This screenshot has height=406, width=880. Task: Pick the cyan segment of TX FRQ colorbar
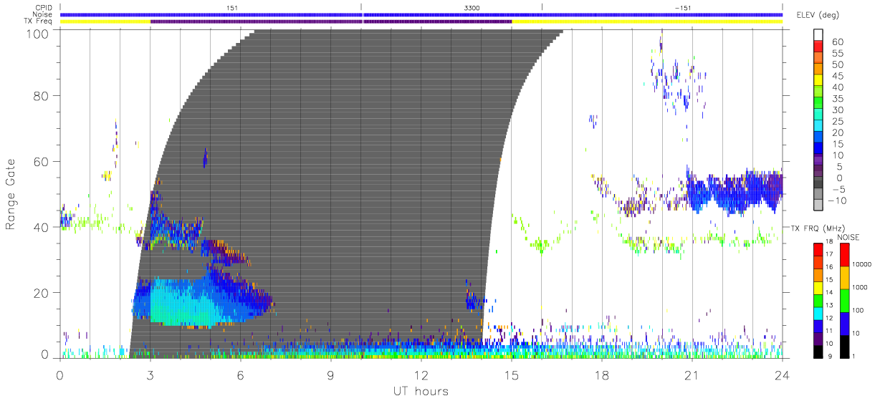point(818,314)
